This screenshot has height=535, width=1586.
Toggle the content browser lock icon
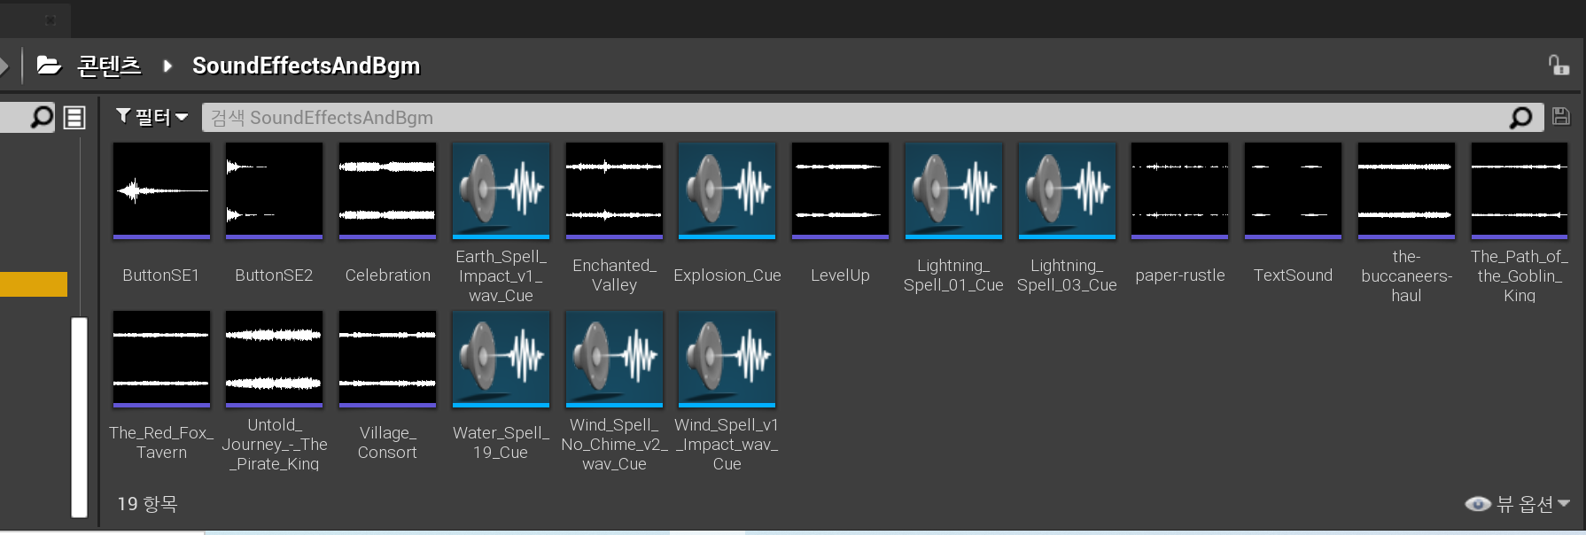pyautogui.click(x=1558, y=66)
